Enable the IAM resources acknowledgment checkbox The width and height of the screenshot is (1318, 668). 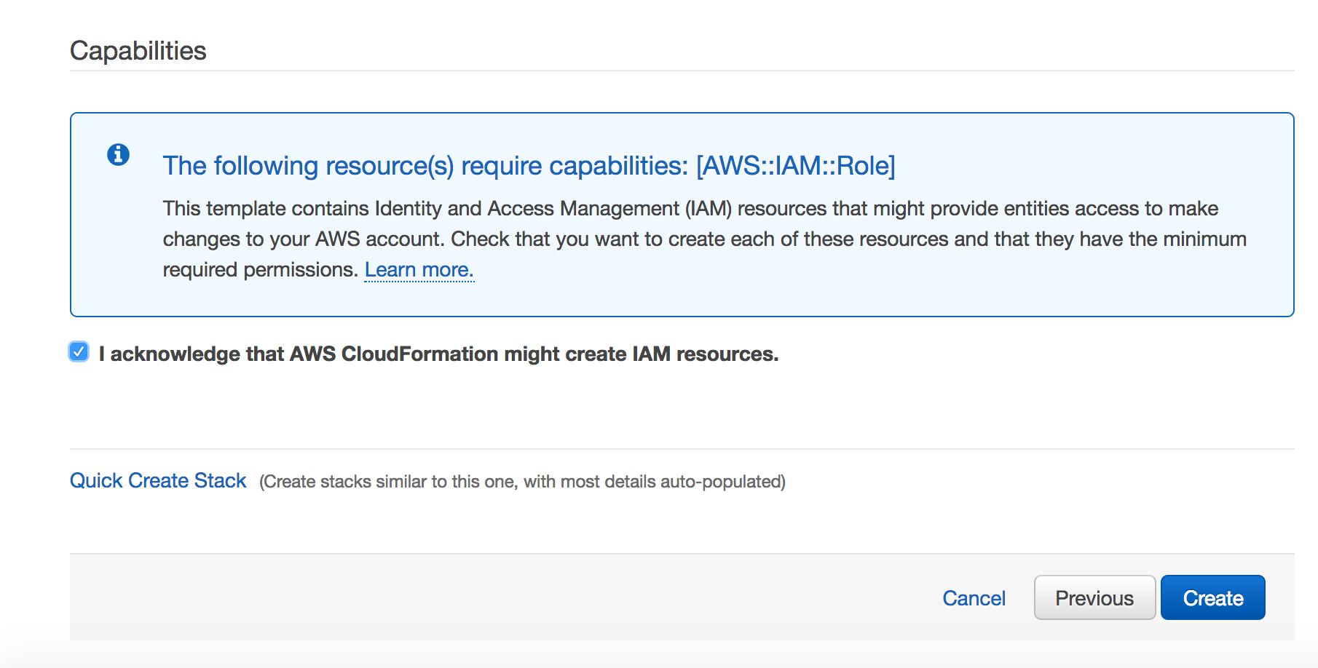click(x=78, y=352)
